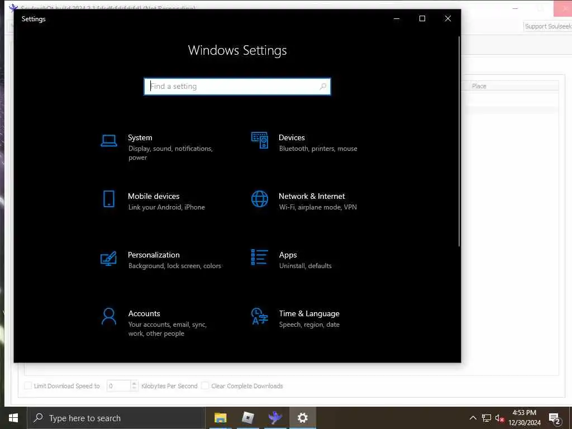Switch to Soulseek bird taskbar icon

pos(275,418)
